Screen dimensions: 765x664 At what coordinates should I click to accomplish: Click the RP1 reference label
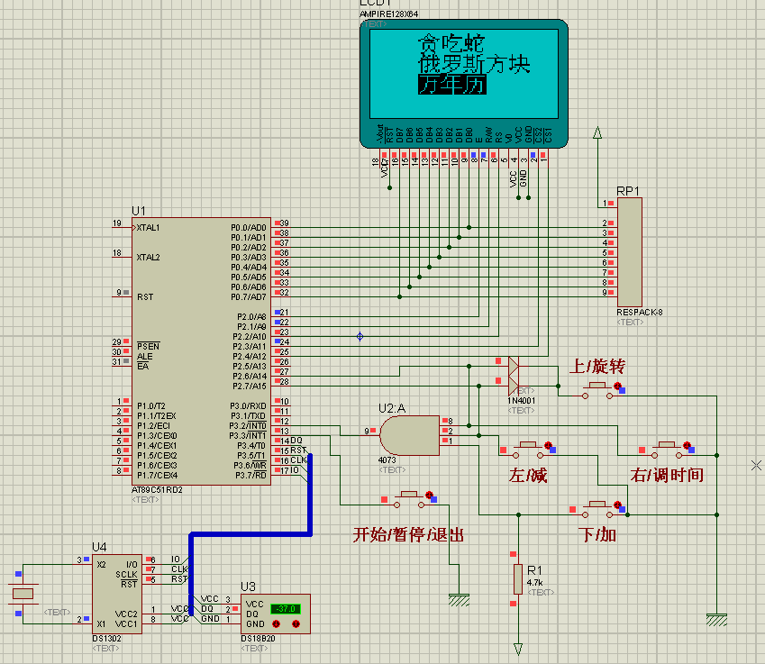[x=628, y=191]
